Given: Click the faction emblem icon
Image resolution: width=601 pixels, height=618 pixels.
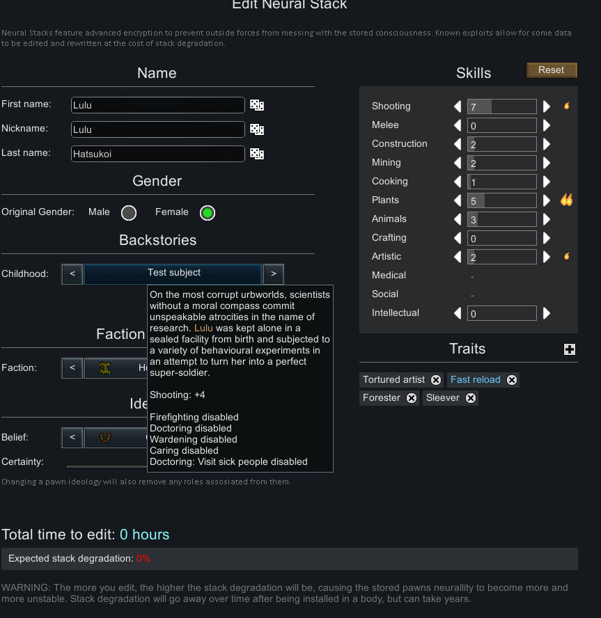Looking at the screenshot, I should 105,367.
